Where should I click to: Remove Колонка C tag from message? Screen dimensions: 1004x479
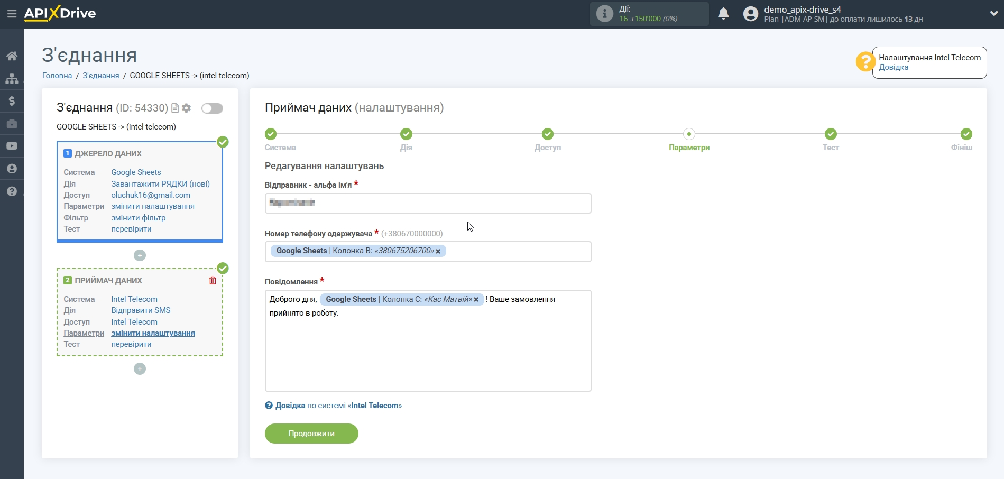pos(476,300)
